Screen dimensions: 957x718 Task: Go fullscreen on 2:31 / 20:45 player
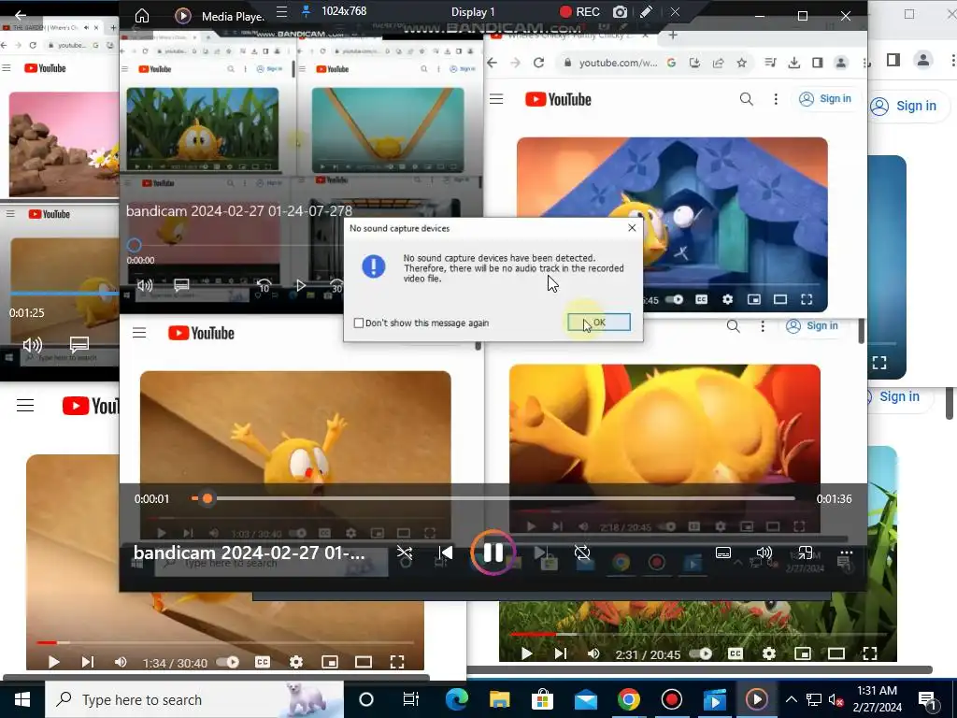click(870, 653)
